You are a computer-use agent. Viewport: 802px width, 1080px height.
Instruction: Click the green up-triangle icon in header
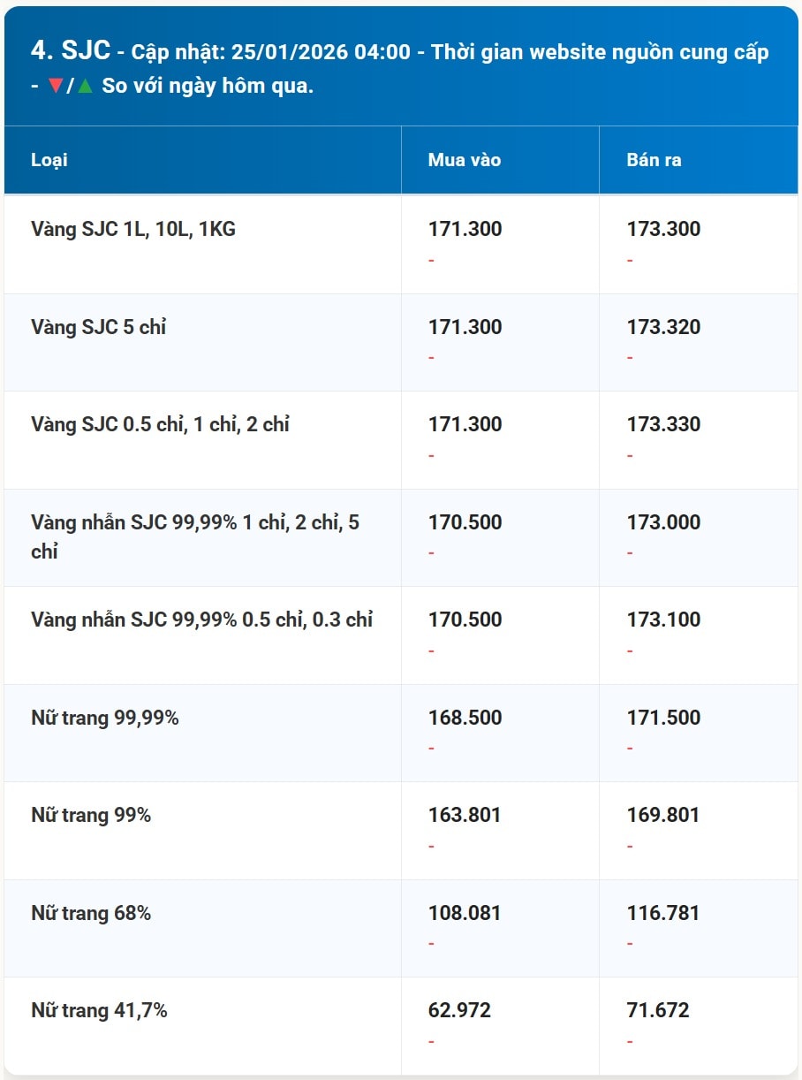click(x=85, y=87)
